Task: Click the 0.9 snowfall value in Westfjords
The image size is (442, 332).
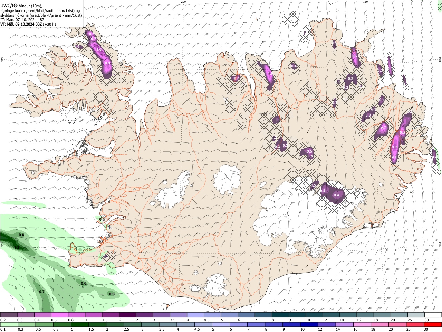Action: 107,63
